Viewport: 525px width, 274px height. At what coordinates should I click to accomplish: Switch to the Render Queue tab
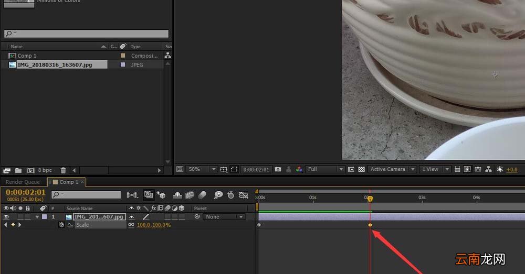[23, 182]
